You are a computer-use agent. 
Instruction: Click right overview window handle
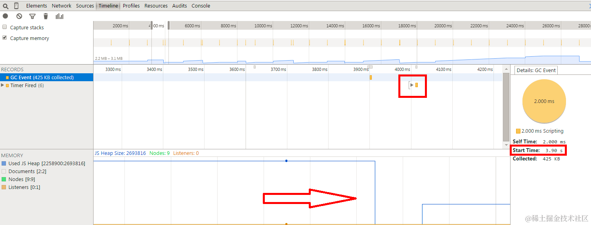point(169,25)
